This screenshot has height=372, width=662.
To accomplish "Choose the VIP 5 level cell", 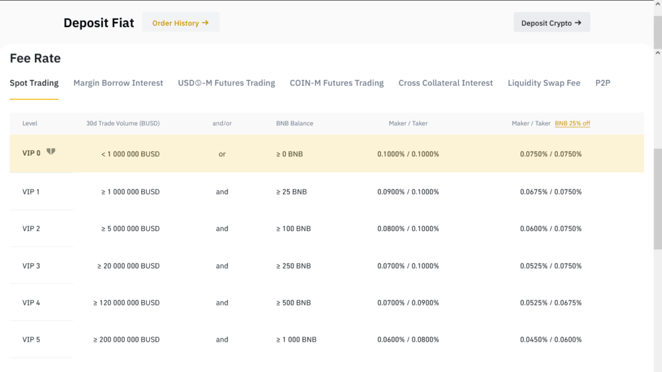I will coord(31,339).
